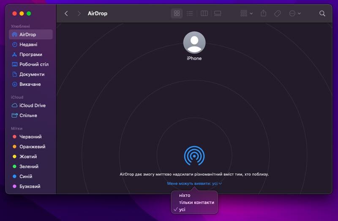The height and width of the screenshot is (221, 338).
Task: Click the Улюблені section header
Action: pyautogui.click(x=20, y=26)
